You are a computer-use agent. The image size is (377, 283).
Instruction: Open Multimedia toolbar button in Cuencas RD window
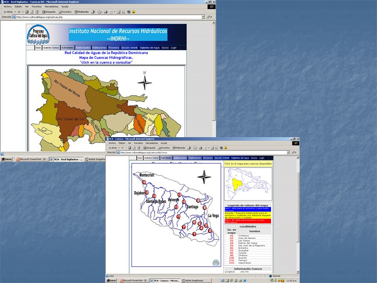coord(82,12)
